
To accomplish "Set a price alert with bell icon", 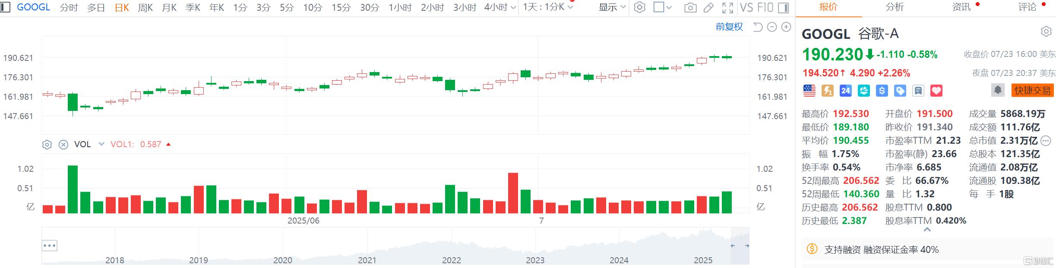I will click(998, 90).
